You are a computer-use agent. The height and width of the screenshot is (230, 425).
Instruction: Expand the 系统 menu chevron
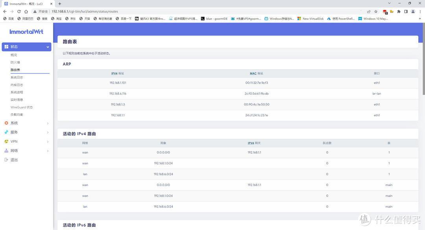pyautogui.click(x=48, y=123)
